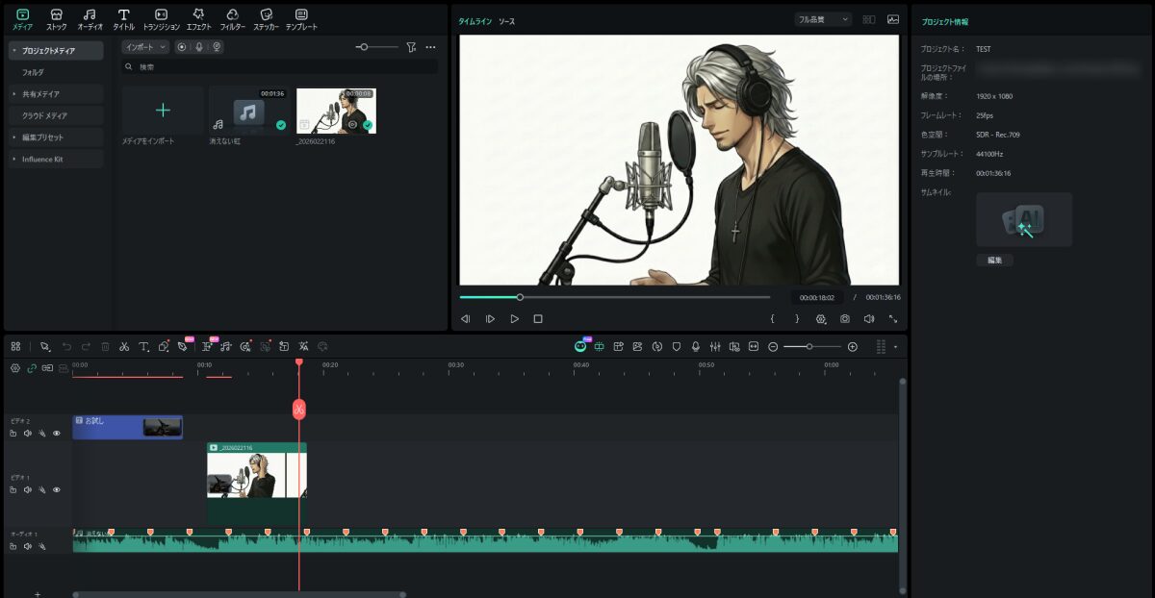Screen dimensions: 1155x598
Task: Open the インポート dropdown
Action: [x=145, y=47]
